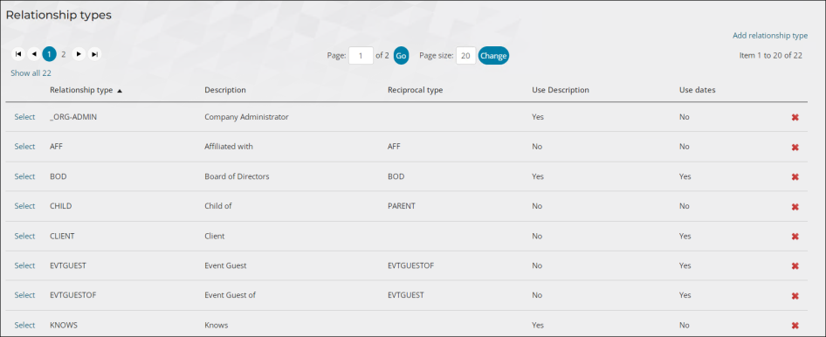Viewport: 826px width, 337px height.
Task: Delete the EVTGUESTOF relationship type
Action: pyautogui.click(x=795, y=296)
